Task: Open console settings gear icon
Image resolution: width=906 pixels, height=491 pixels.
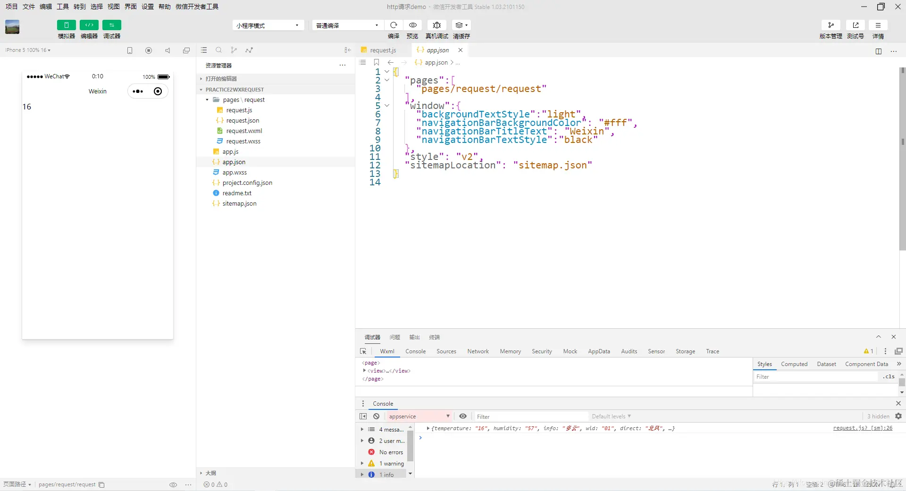Action: point(898,416)
